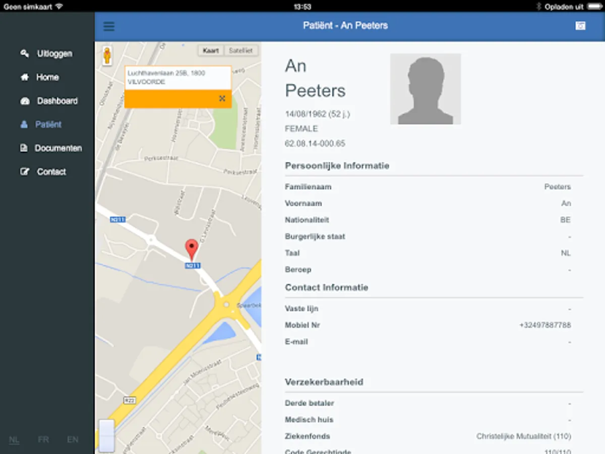Click the Persoonlijke Informatie heading
605x454 pixels.
[337, 166]
